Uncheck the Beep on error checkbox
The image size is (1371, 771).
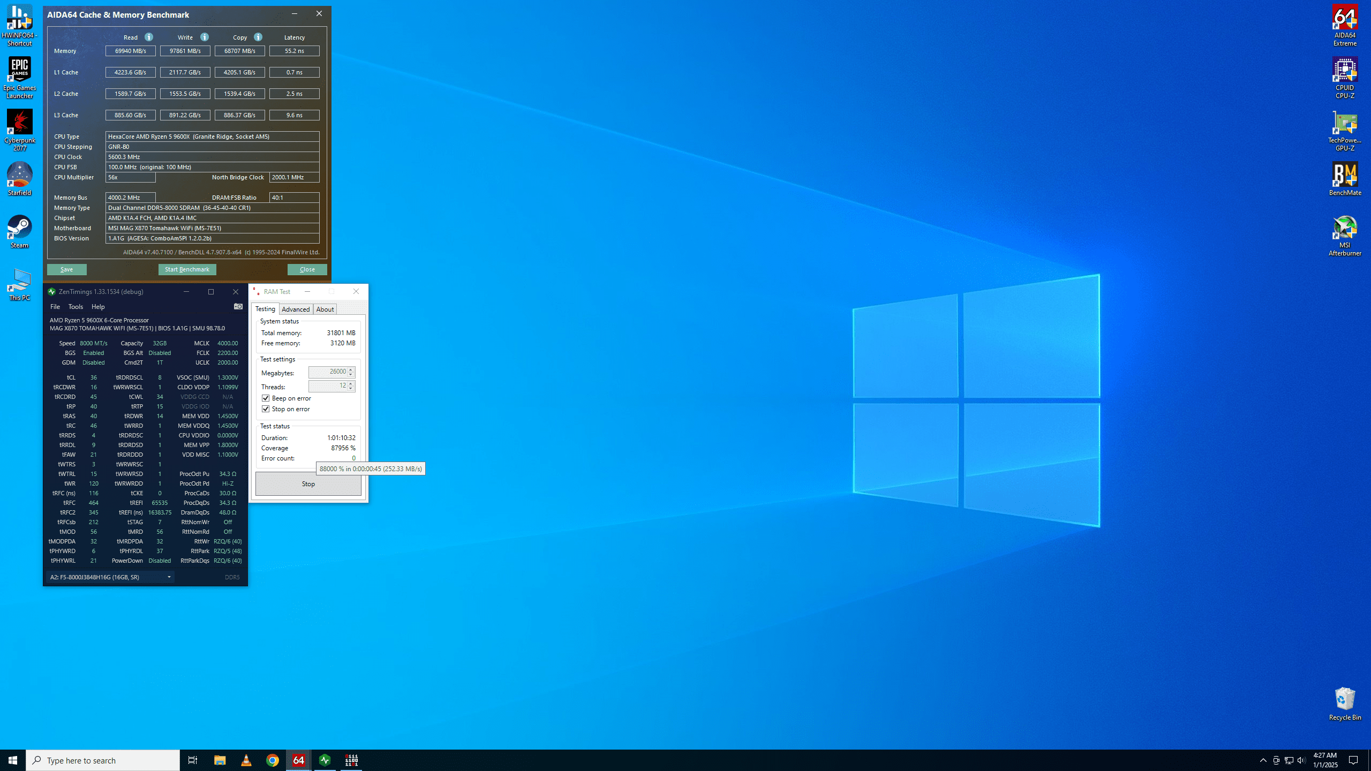pyautogui.click(x=266, y=398)
